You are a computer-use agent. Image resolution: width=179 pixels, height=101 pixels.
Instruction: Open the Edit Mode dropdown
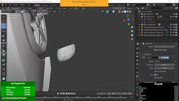coord(8,12)
